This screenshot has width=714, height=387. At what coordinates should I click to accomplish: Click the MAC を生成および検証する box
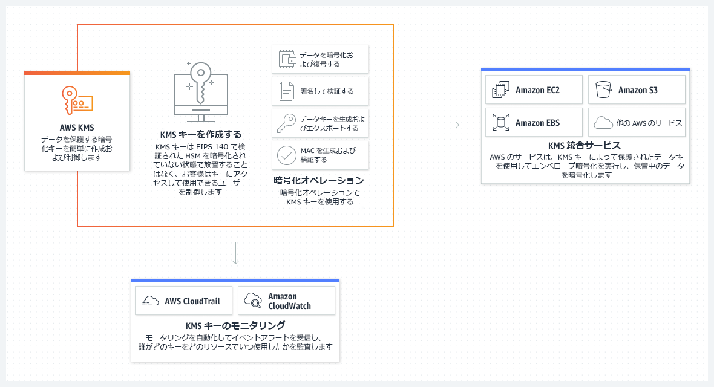(320, 155)
